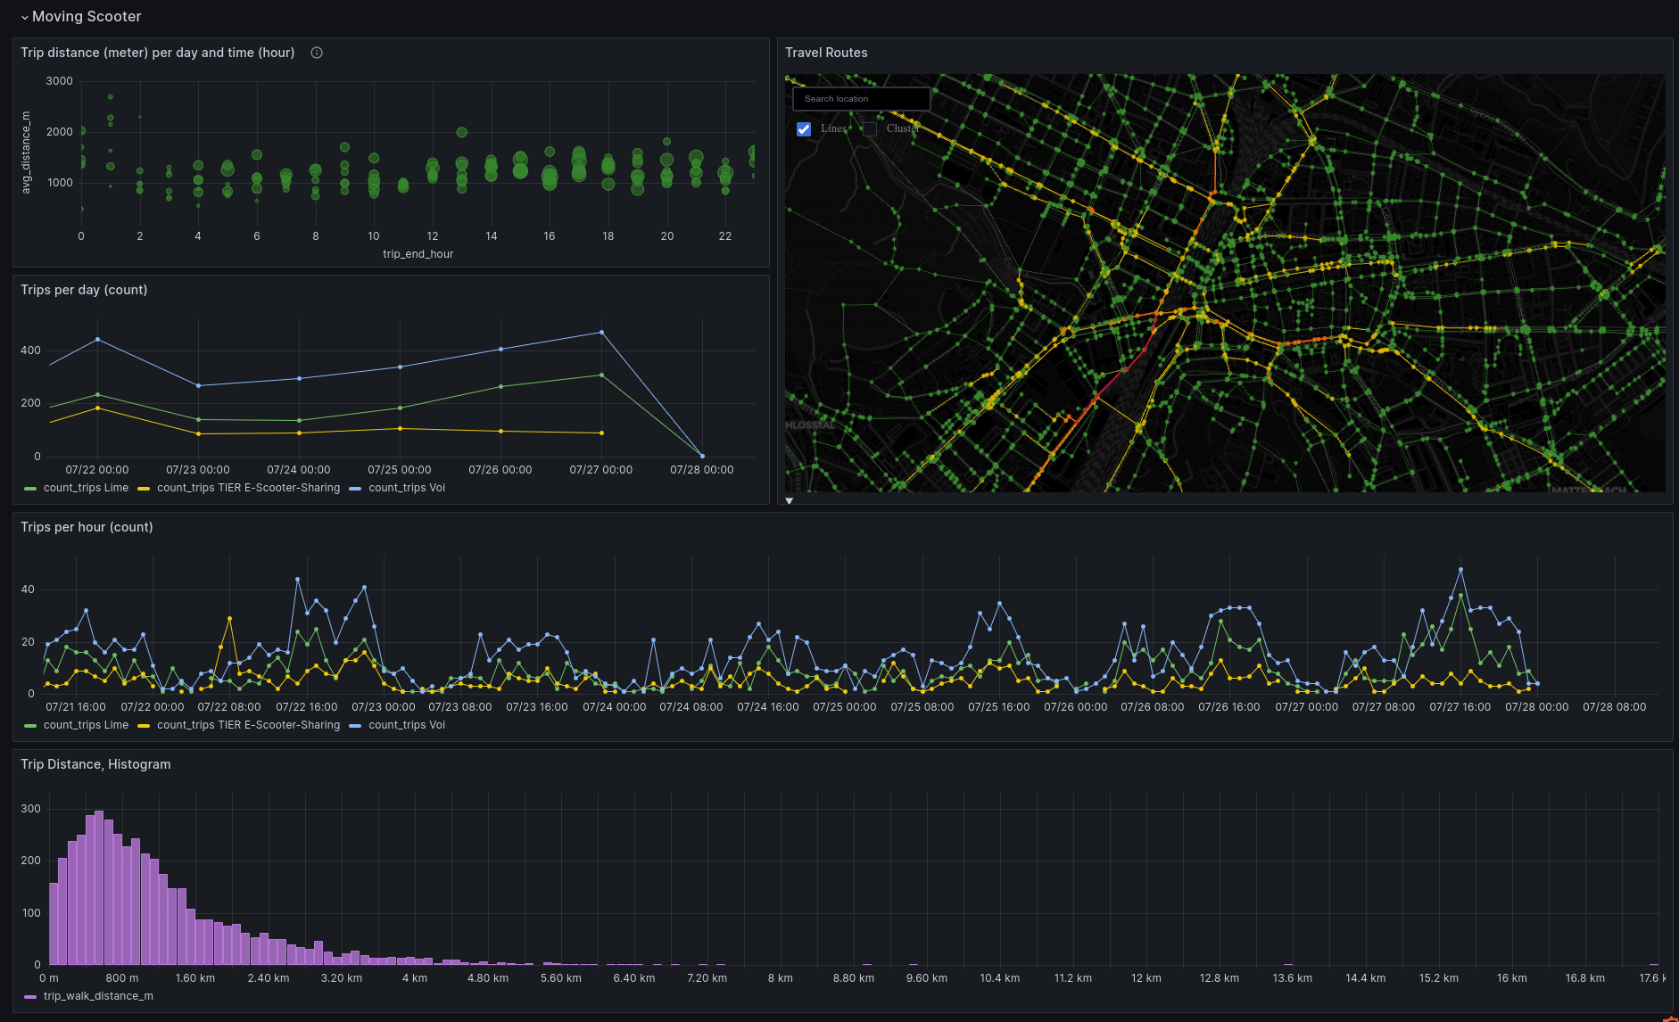Open the Trip Distance, Histogram panel title

[x=95, y=764]
